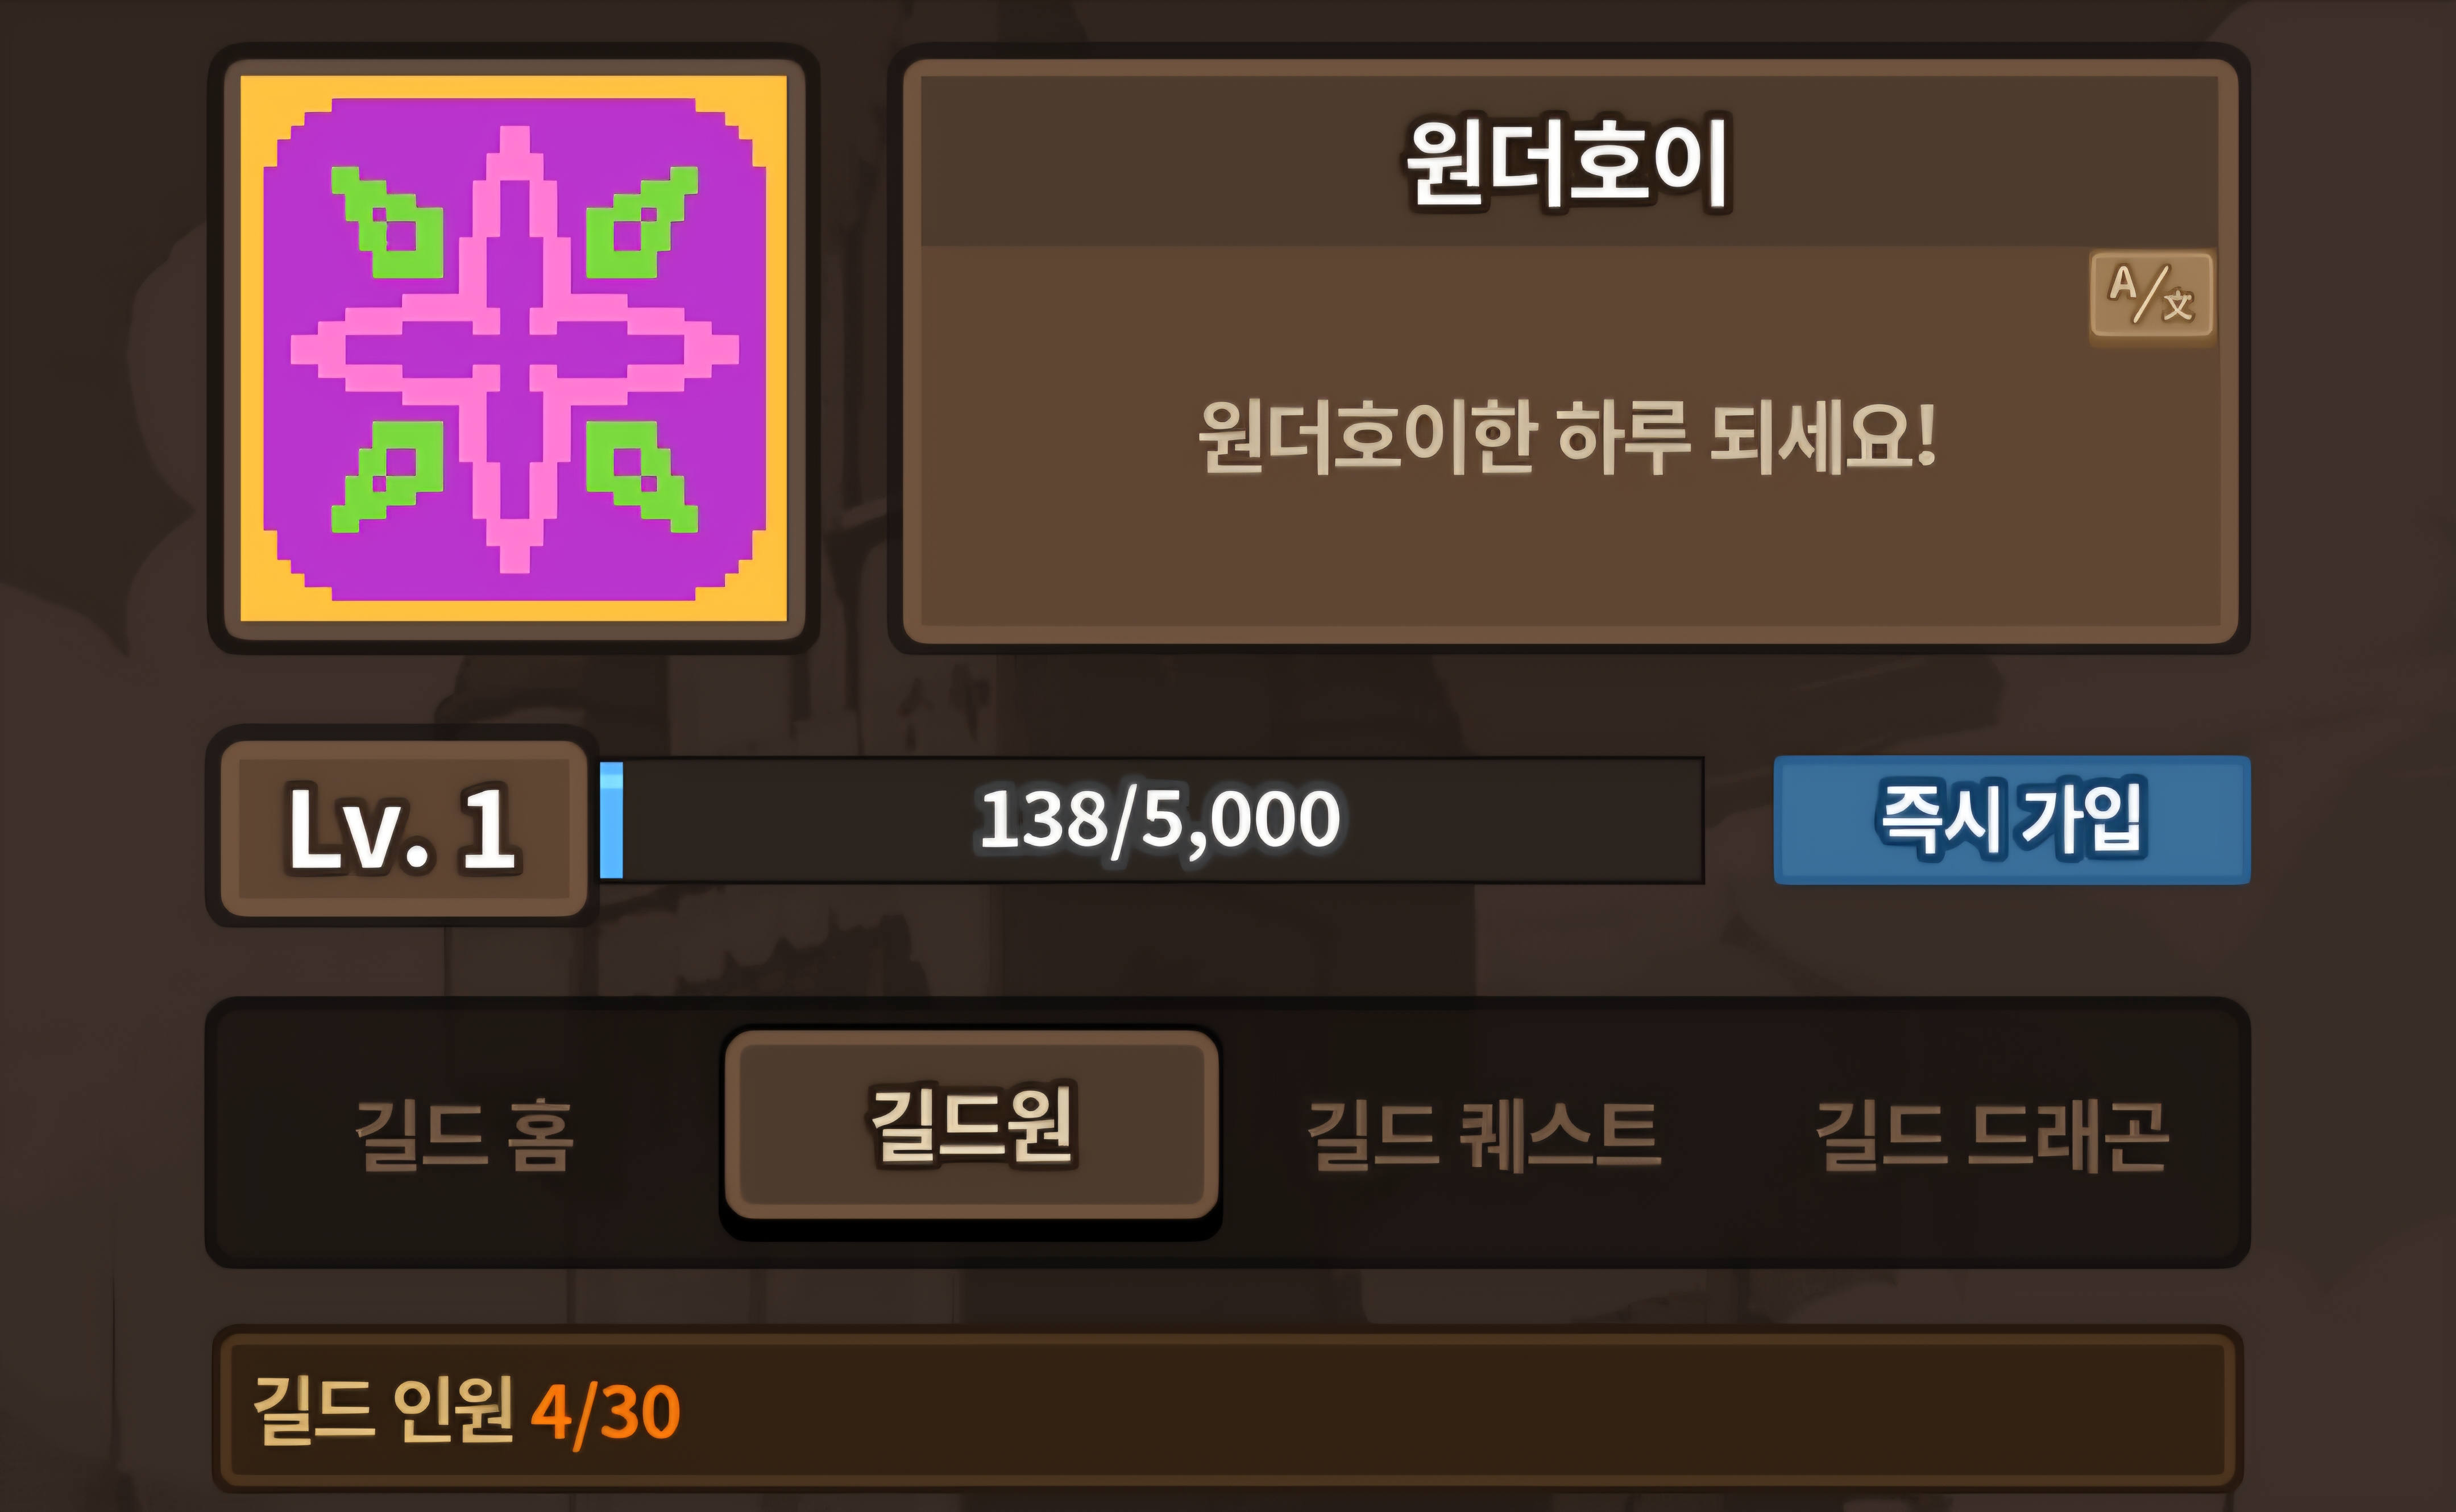
Task: Click the upper-right green leaf in the emblem
Action: point(642,222)
